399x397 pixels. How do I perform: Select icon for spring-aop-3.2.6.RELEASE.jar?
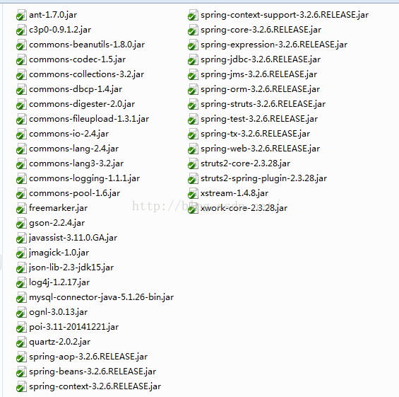(x=21, y=357)
